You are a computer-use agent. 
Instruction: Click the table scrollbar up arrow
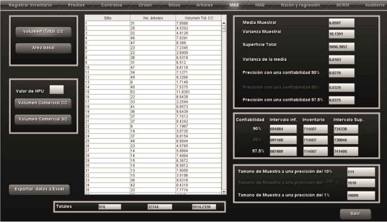tap(224, 23)
